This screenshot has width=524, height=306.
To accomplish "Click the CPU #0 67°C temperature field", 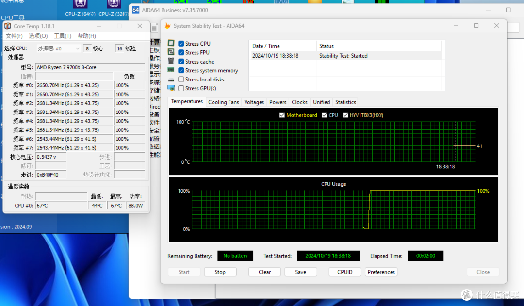I will [x=61, y=206].
